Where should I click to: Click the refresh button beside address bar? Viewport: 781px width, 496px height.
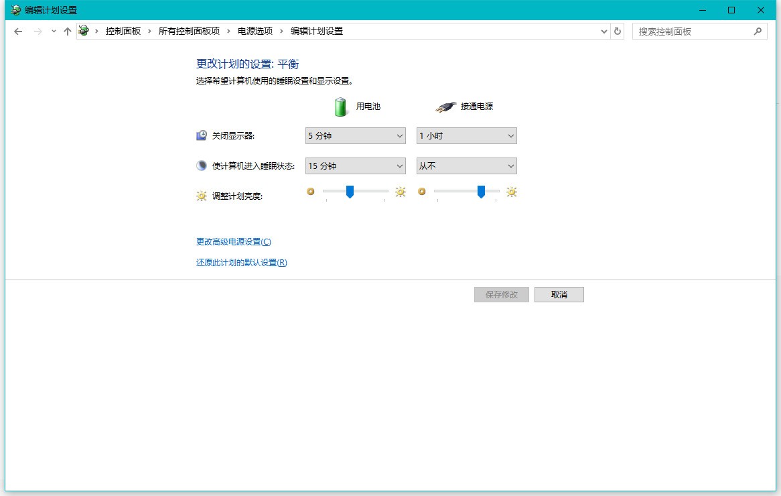point(618,31)
